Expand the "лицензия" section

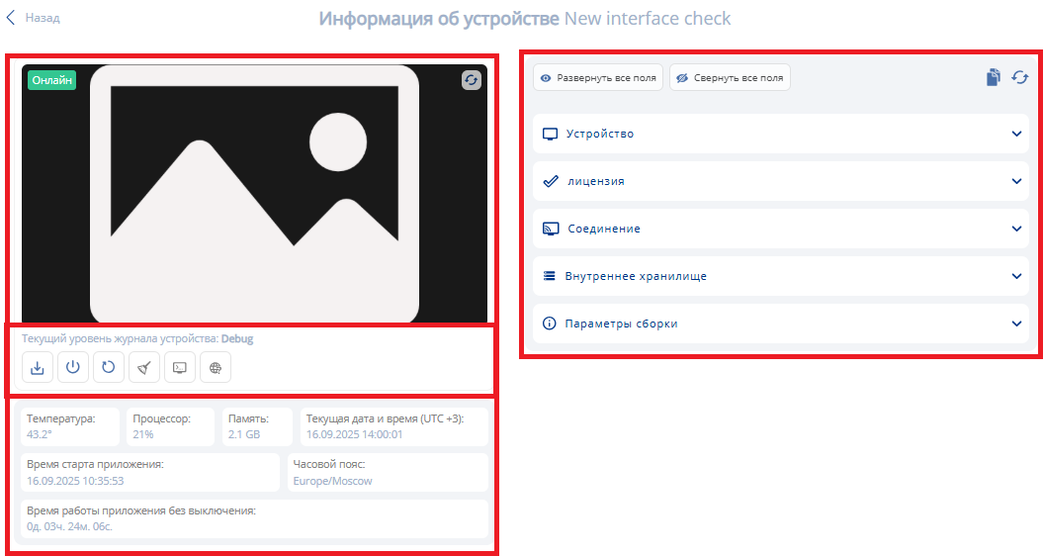coord(1016,181)
